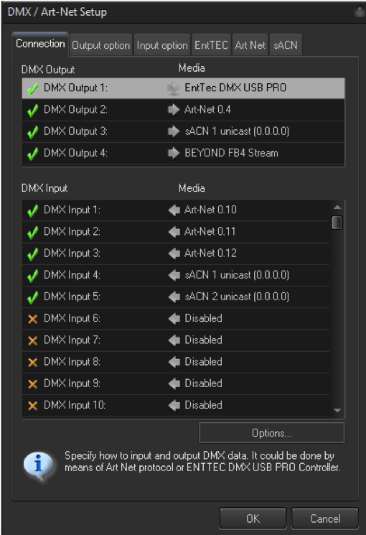Enable DMX Input 8 via its orange X
The image size is (366, 535).
[32, 362]
